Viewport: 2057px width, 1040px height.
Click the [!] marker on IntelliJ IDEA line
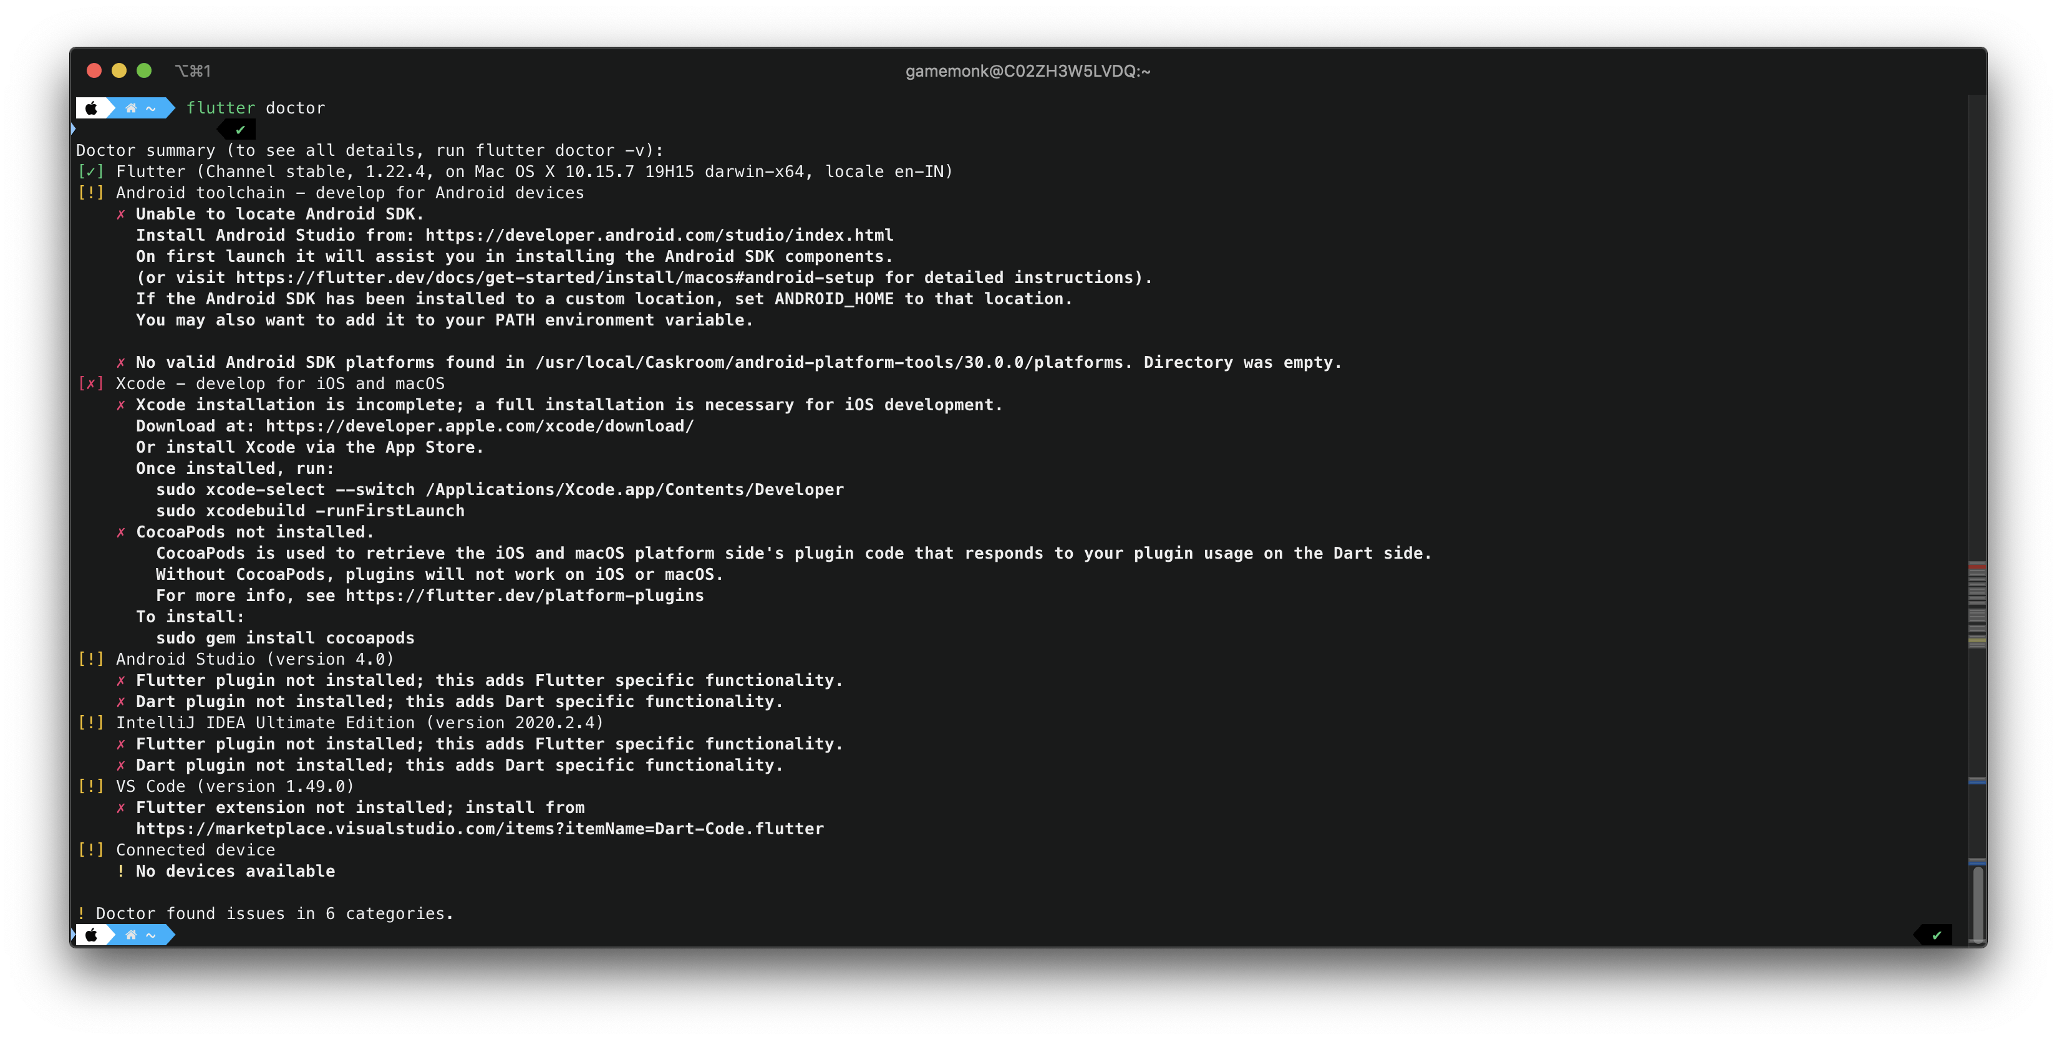[x=91, y=723]
